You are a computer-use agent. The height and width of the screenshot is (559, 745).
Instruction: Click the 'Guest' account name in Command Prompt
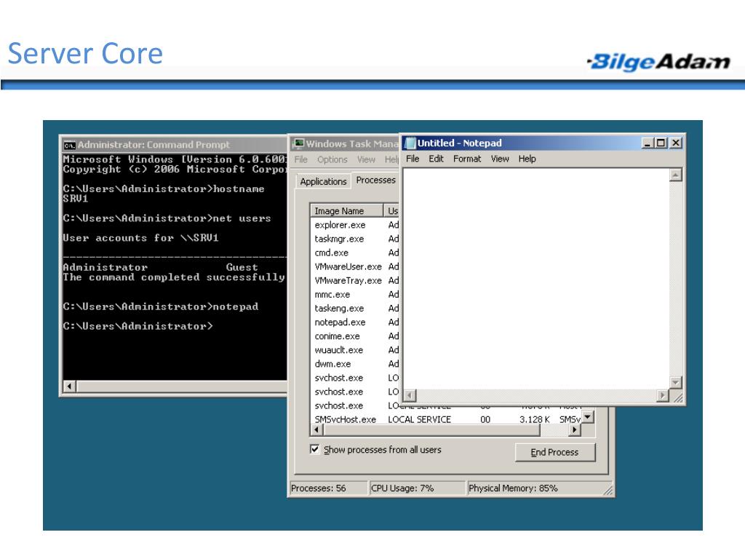[242, 267]
